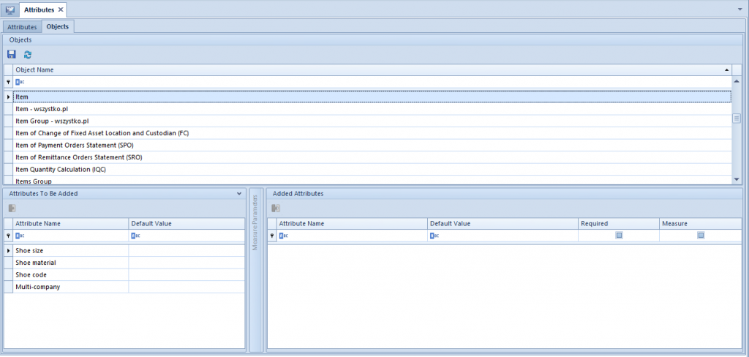Open the window tab list dropdown arrow
Image resolution: width=749 pixels, height=357 pixels.
(740, 9)
